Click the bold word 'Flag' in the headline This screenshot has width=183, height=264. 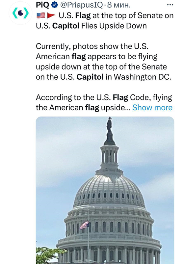83,16
